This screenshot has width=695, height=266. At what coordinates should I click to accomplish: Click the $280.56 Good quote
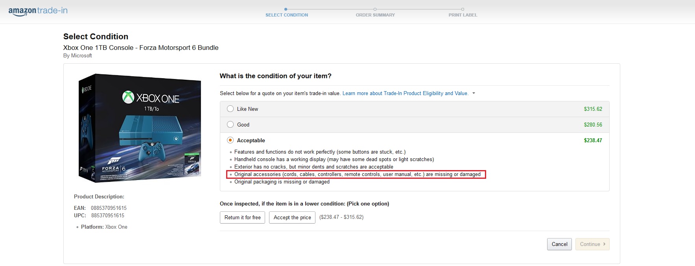click(x=593, y=125)
